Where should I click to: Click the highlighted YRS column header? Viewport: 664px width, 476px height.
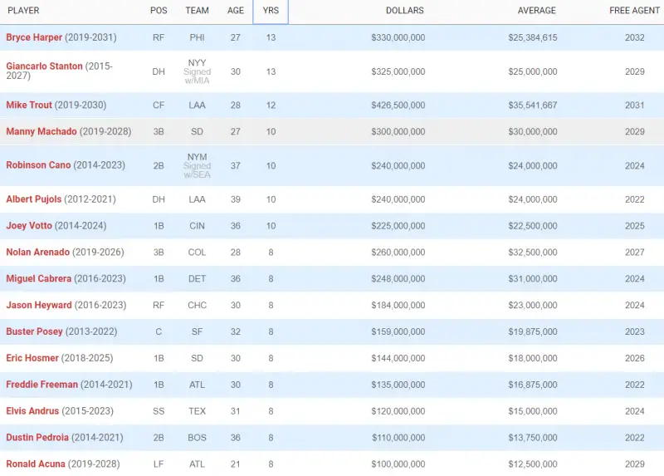[271, 11]
